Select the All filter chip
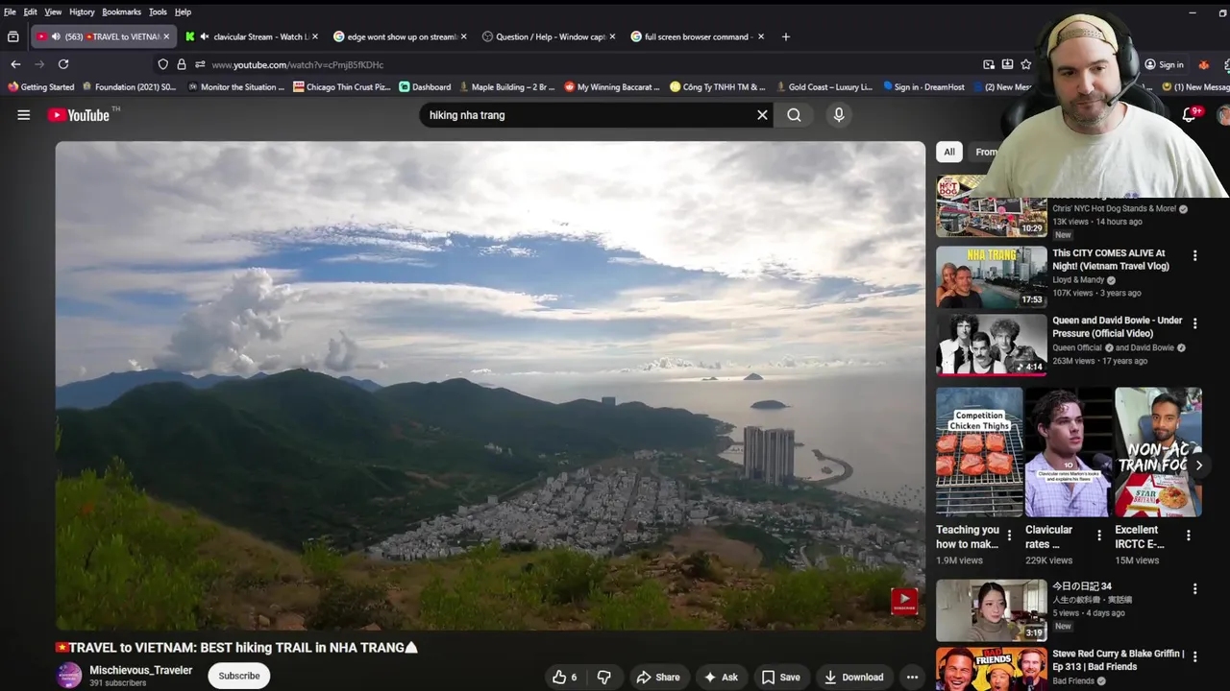This screenshot has width=1230, height=691. [949, 152]
